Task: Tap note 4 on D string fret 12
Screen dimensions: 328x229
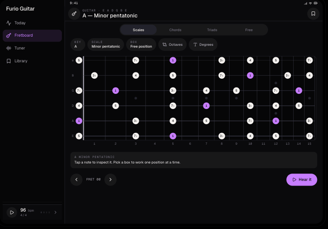Action: (276, 106)
